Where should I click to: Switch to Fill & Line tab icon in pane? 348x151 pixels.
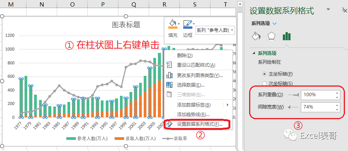pos(256,36)
